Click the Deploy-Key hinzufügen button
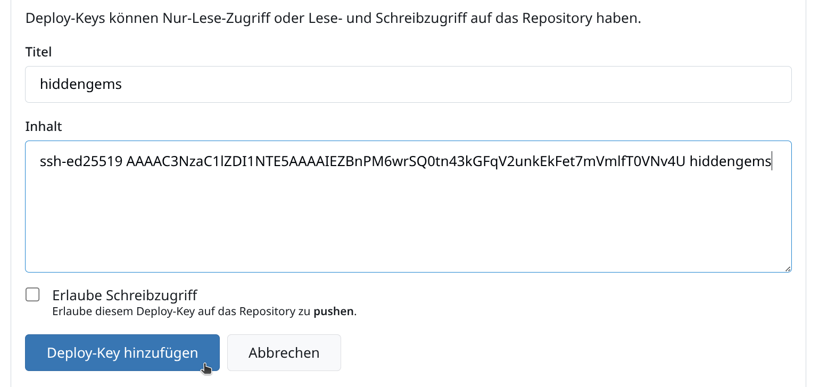 point(122,352)
